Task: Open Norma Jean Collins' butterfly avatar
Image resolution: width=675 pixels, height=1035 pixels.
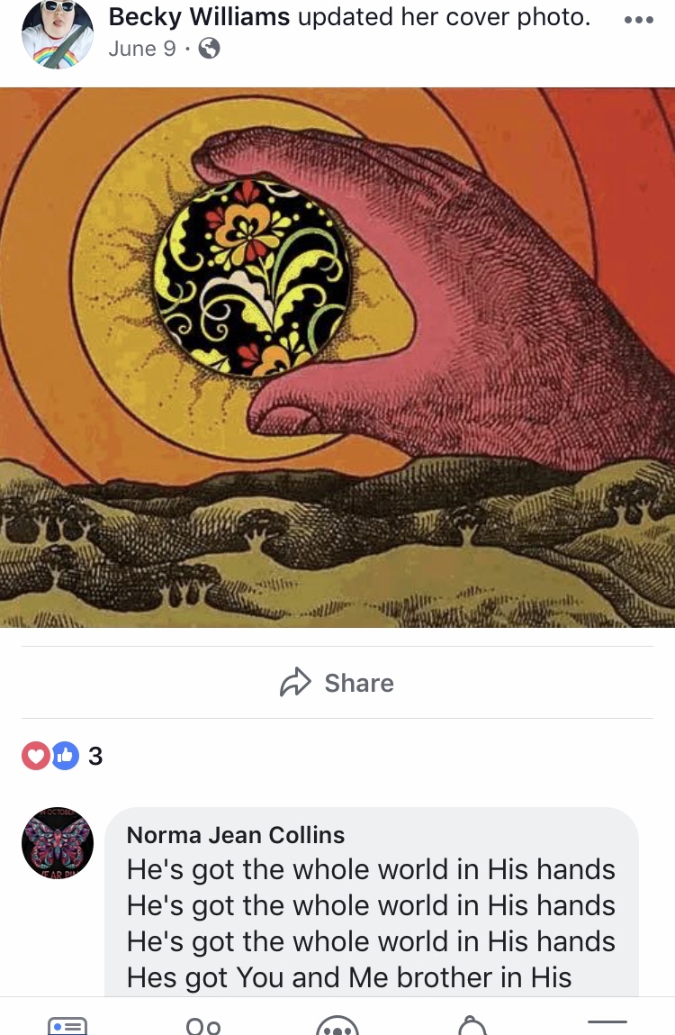Action: pyautogui.click(x=58, y=843)
